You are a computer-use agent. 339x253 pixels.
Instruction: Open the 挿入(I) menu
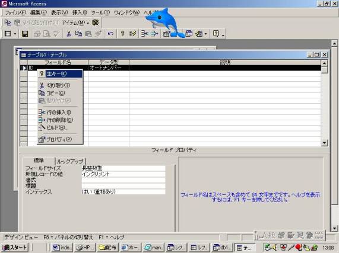80,12
